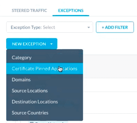Choose the Source Locations exception type

45,91
